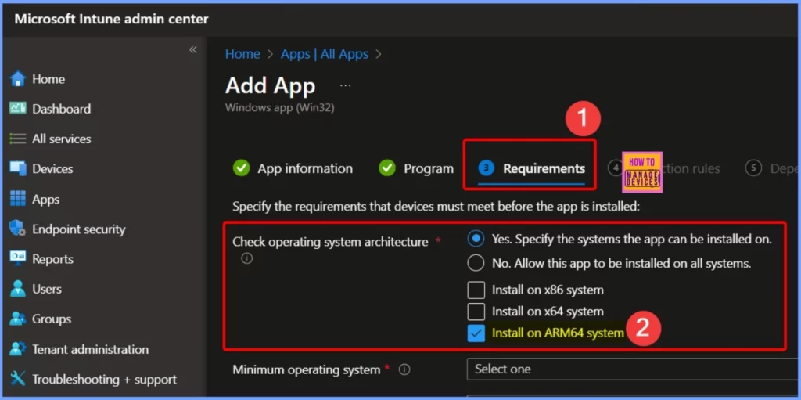Image resolution: width=801 pixels, height=400 pixels.
Task: Click the step 5 Dependencies tab
Action: click(x=771, y=168)
